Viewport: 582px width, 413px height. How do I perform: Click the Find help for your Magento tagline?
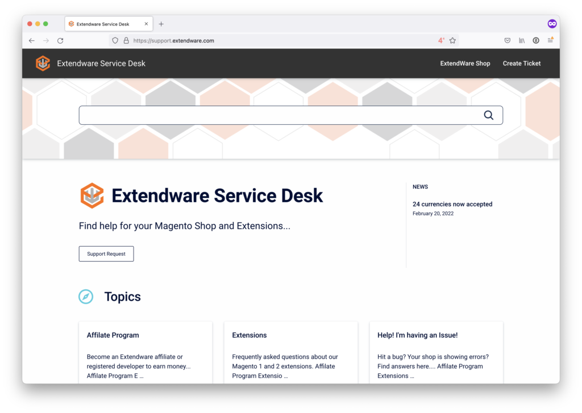pyautogui.click(x=185, y=226)
